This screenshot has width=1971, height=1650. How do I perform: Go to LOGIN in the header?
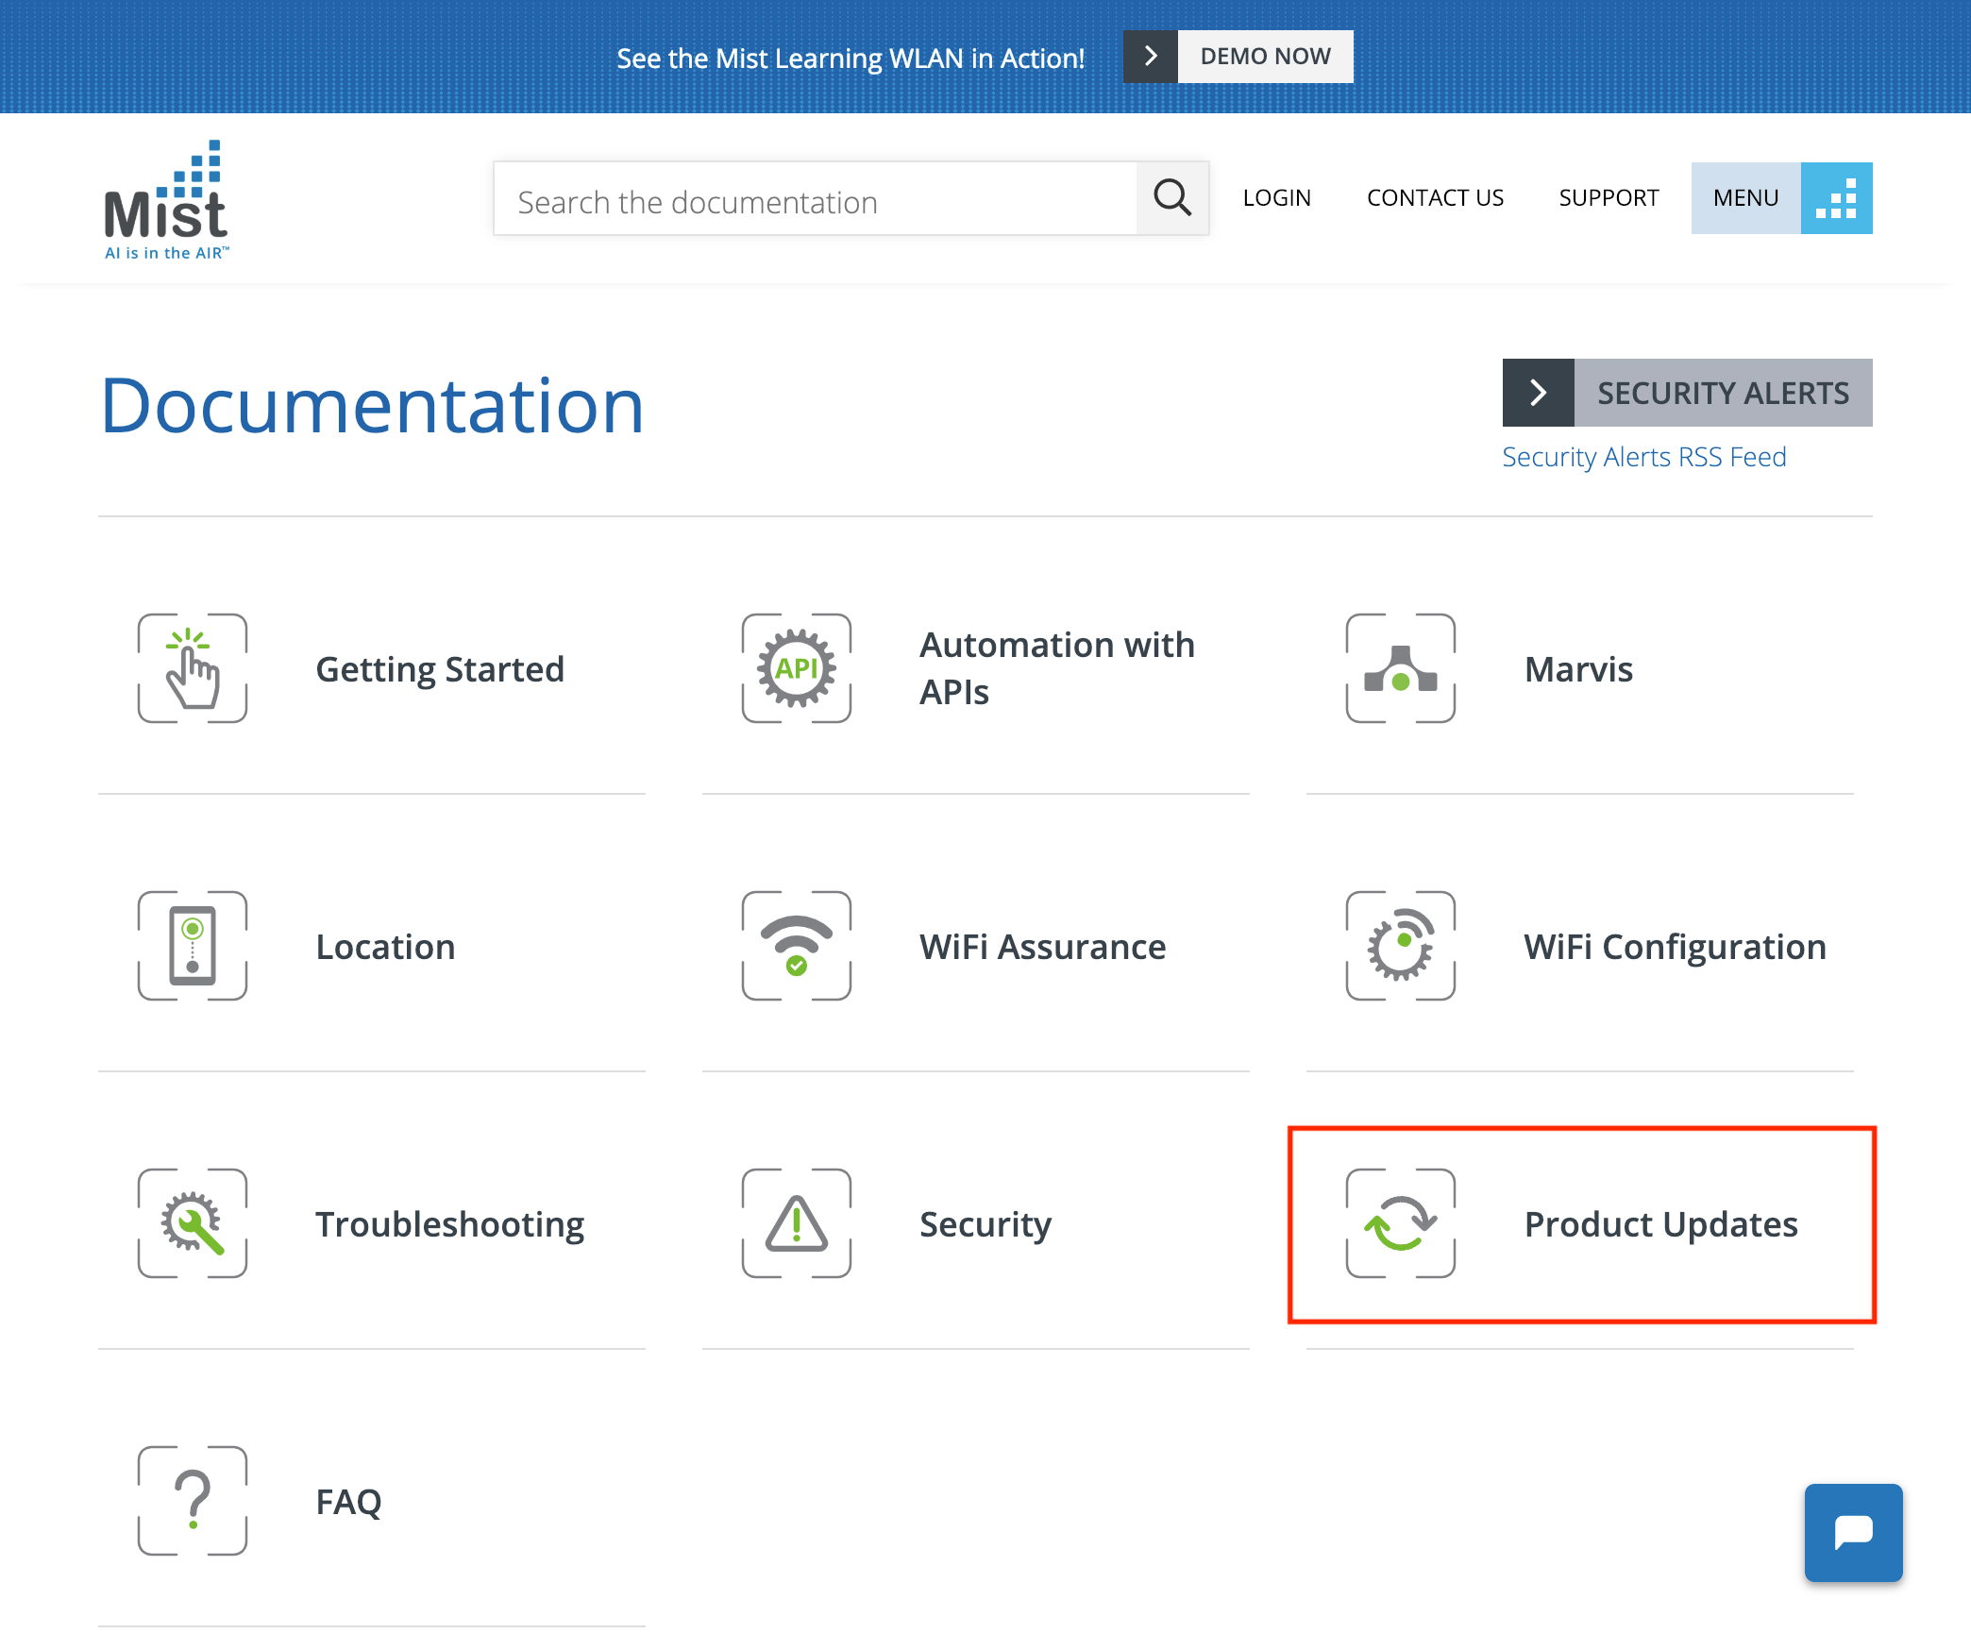coord(1276,198)
